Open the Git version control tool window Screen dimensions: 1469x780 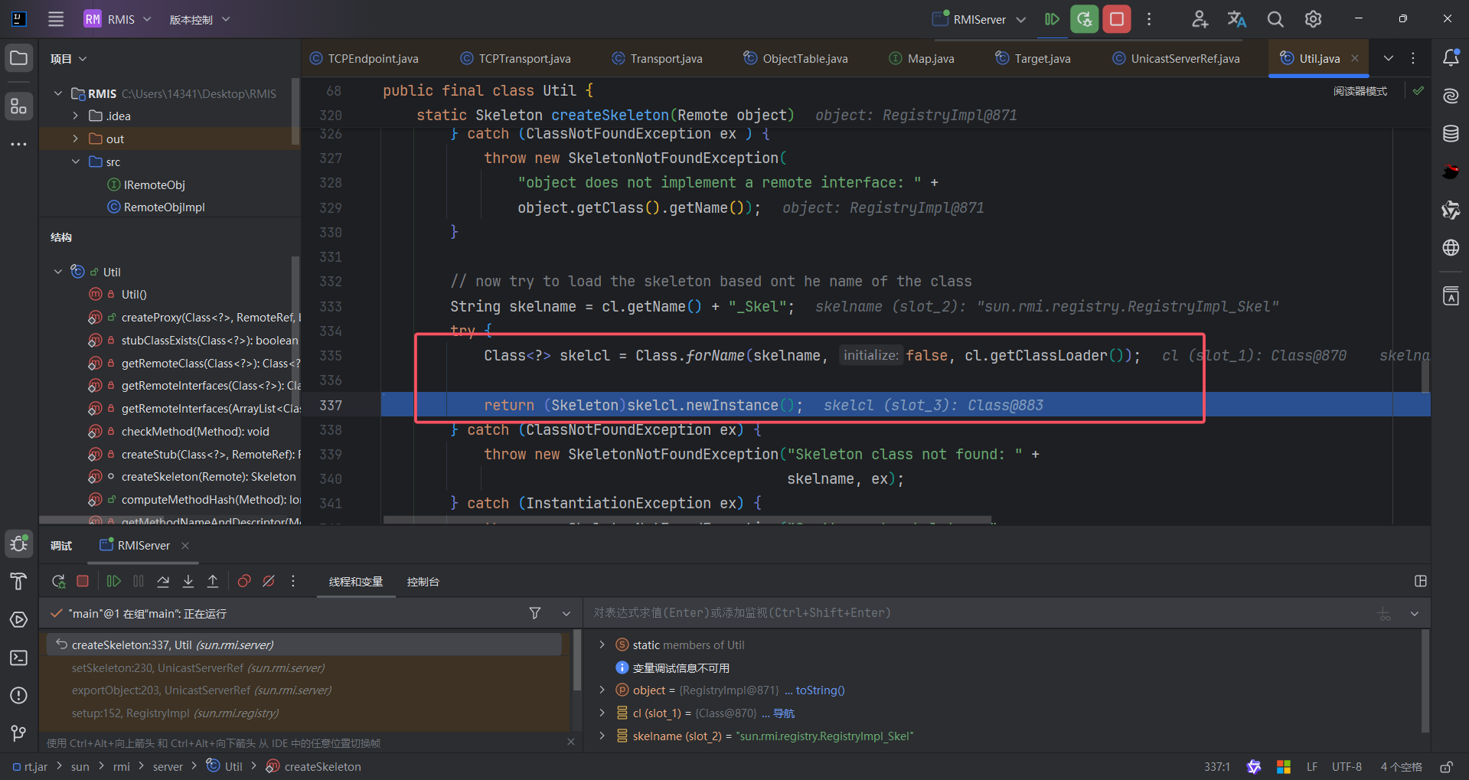tap(19, 733)
